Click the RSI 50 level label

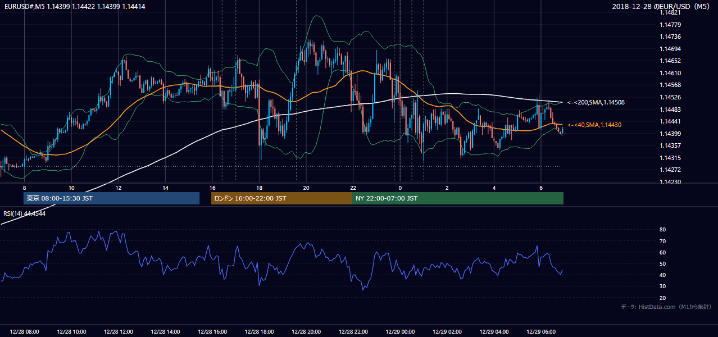point(662,263)
